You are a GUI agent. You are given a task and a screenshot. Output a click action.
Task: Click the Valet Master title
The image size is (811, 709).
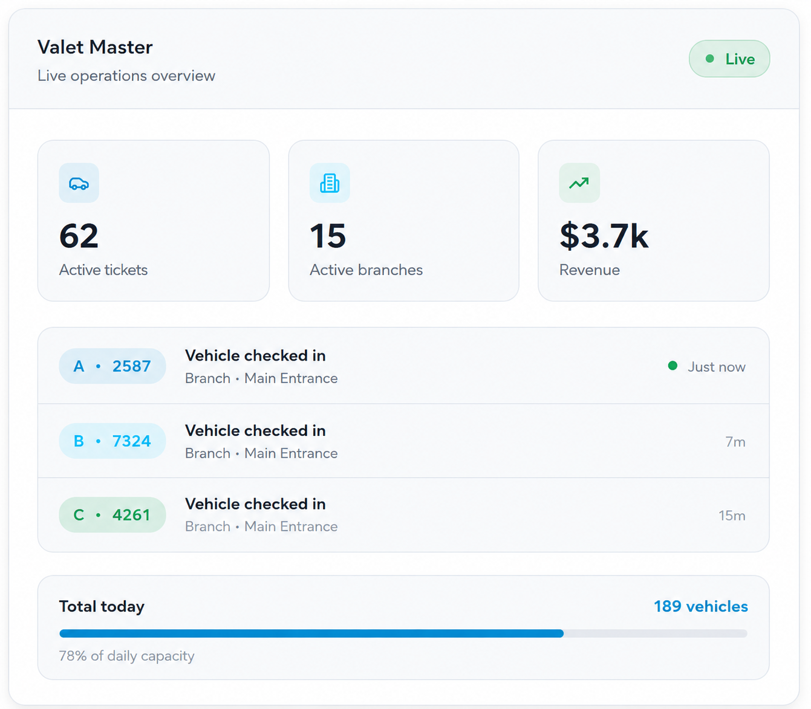click(95, 47)
